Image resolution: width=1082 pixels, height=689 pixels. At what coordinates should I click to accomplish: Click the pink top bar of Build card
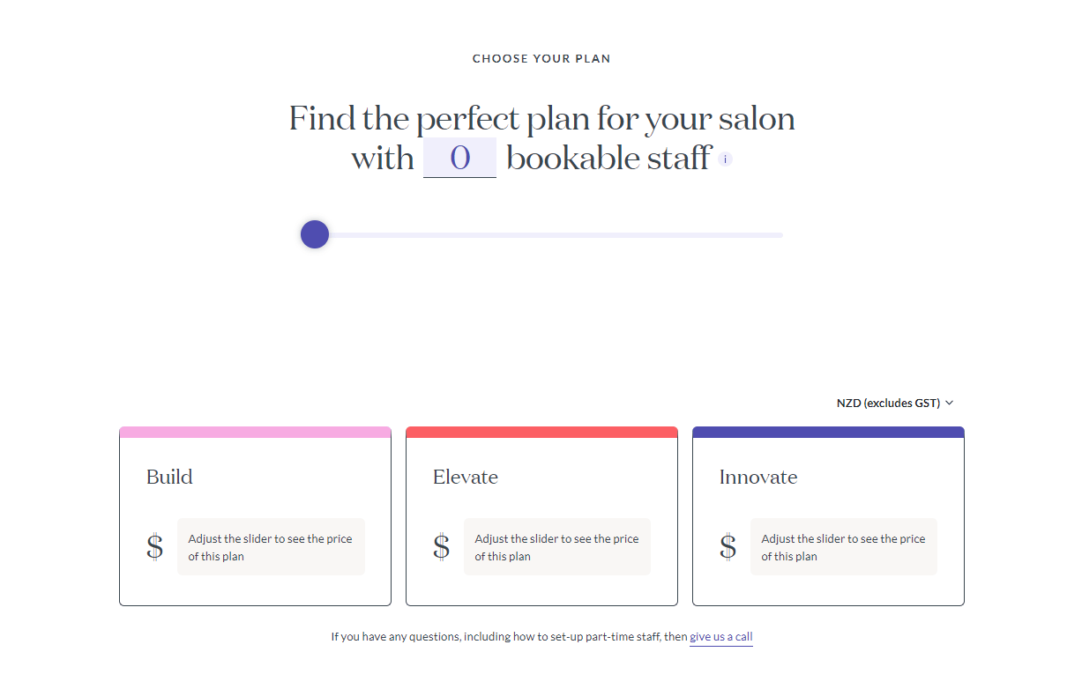point(255,433)
